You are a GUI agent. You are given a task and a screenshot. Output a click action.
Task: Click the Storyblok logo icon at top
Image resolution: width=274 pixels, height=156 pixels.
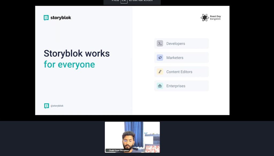point(46,18)
